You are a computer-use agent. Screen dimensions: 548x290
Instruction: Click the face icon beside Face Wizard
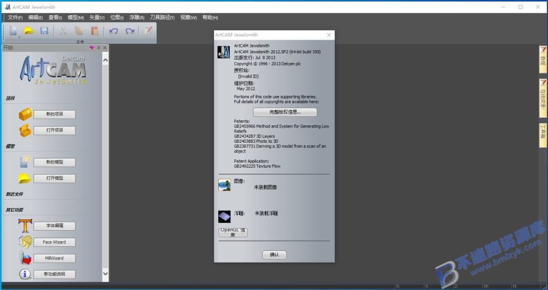[x=25, y=242]
